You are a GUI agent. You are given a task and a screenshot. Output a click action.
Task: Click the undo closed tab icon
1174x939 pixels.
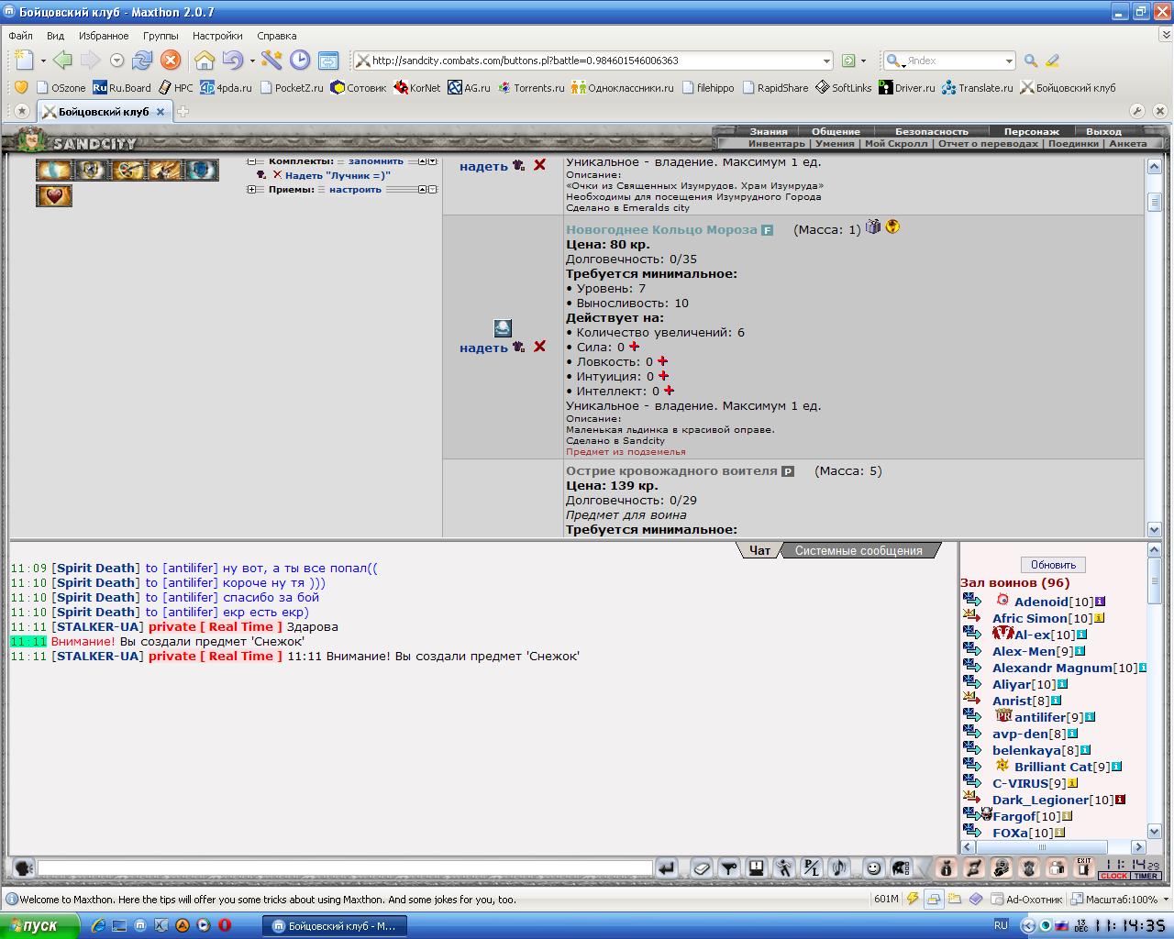tap(232, 61)
